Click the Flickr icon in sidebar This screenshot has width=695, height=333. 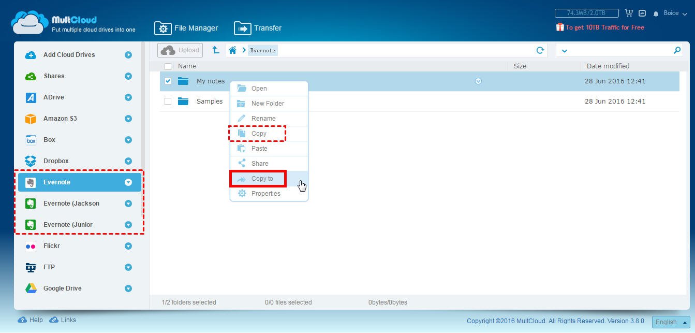point(31,246)
